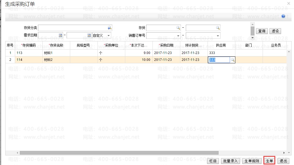Click supplier cell 333 in row 1

coord(221,53)
